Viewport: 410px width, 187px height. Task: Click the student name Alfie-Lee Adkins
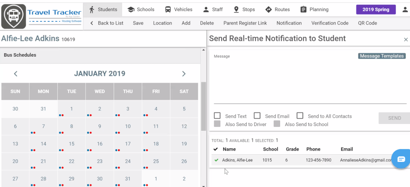pyautogui.click(x=30, y=39)
